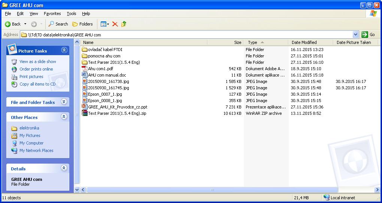
Task: Click the horizontal scrollbar left arrow
Action: [83, 189]
